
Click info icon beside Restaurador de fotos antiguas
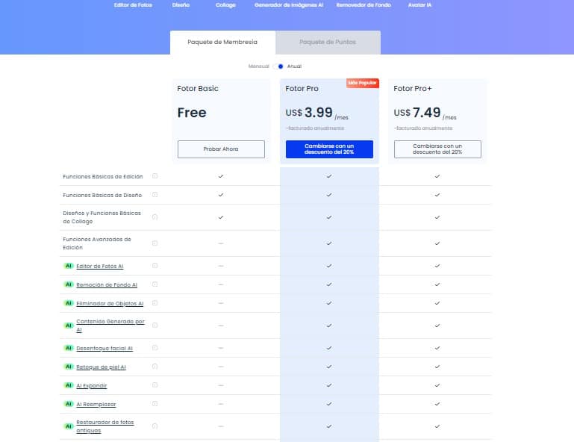pyautogui.click(x=155, y=426)
